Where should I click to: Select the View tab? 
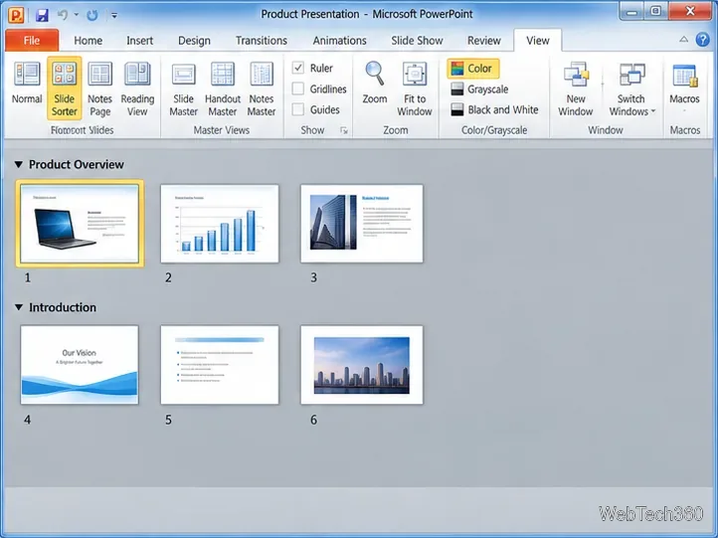point(538,41)
